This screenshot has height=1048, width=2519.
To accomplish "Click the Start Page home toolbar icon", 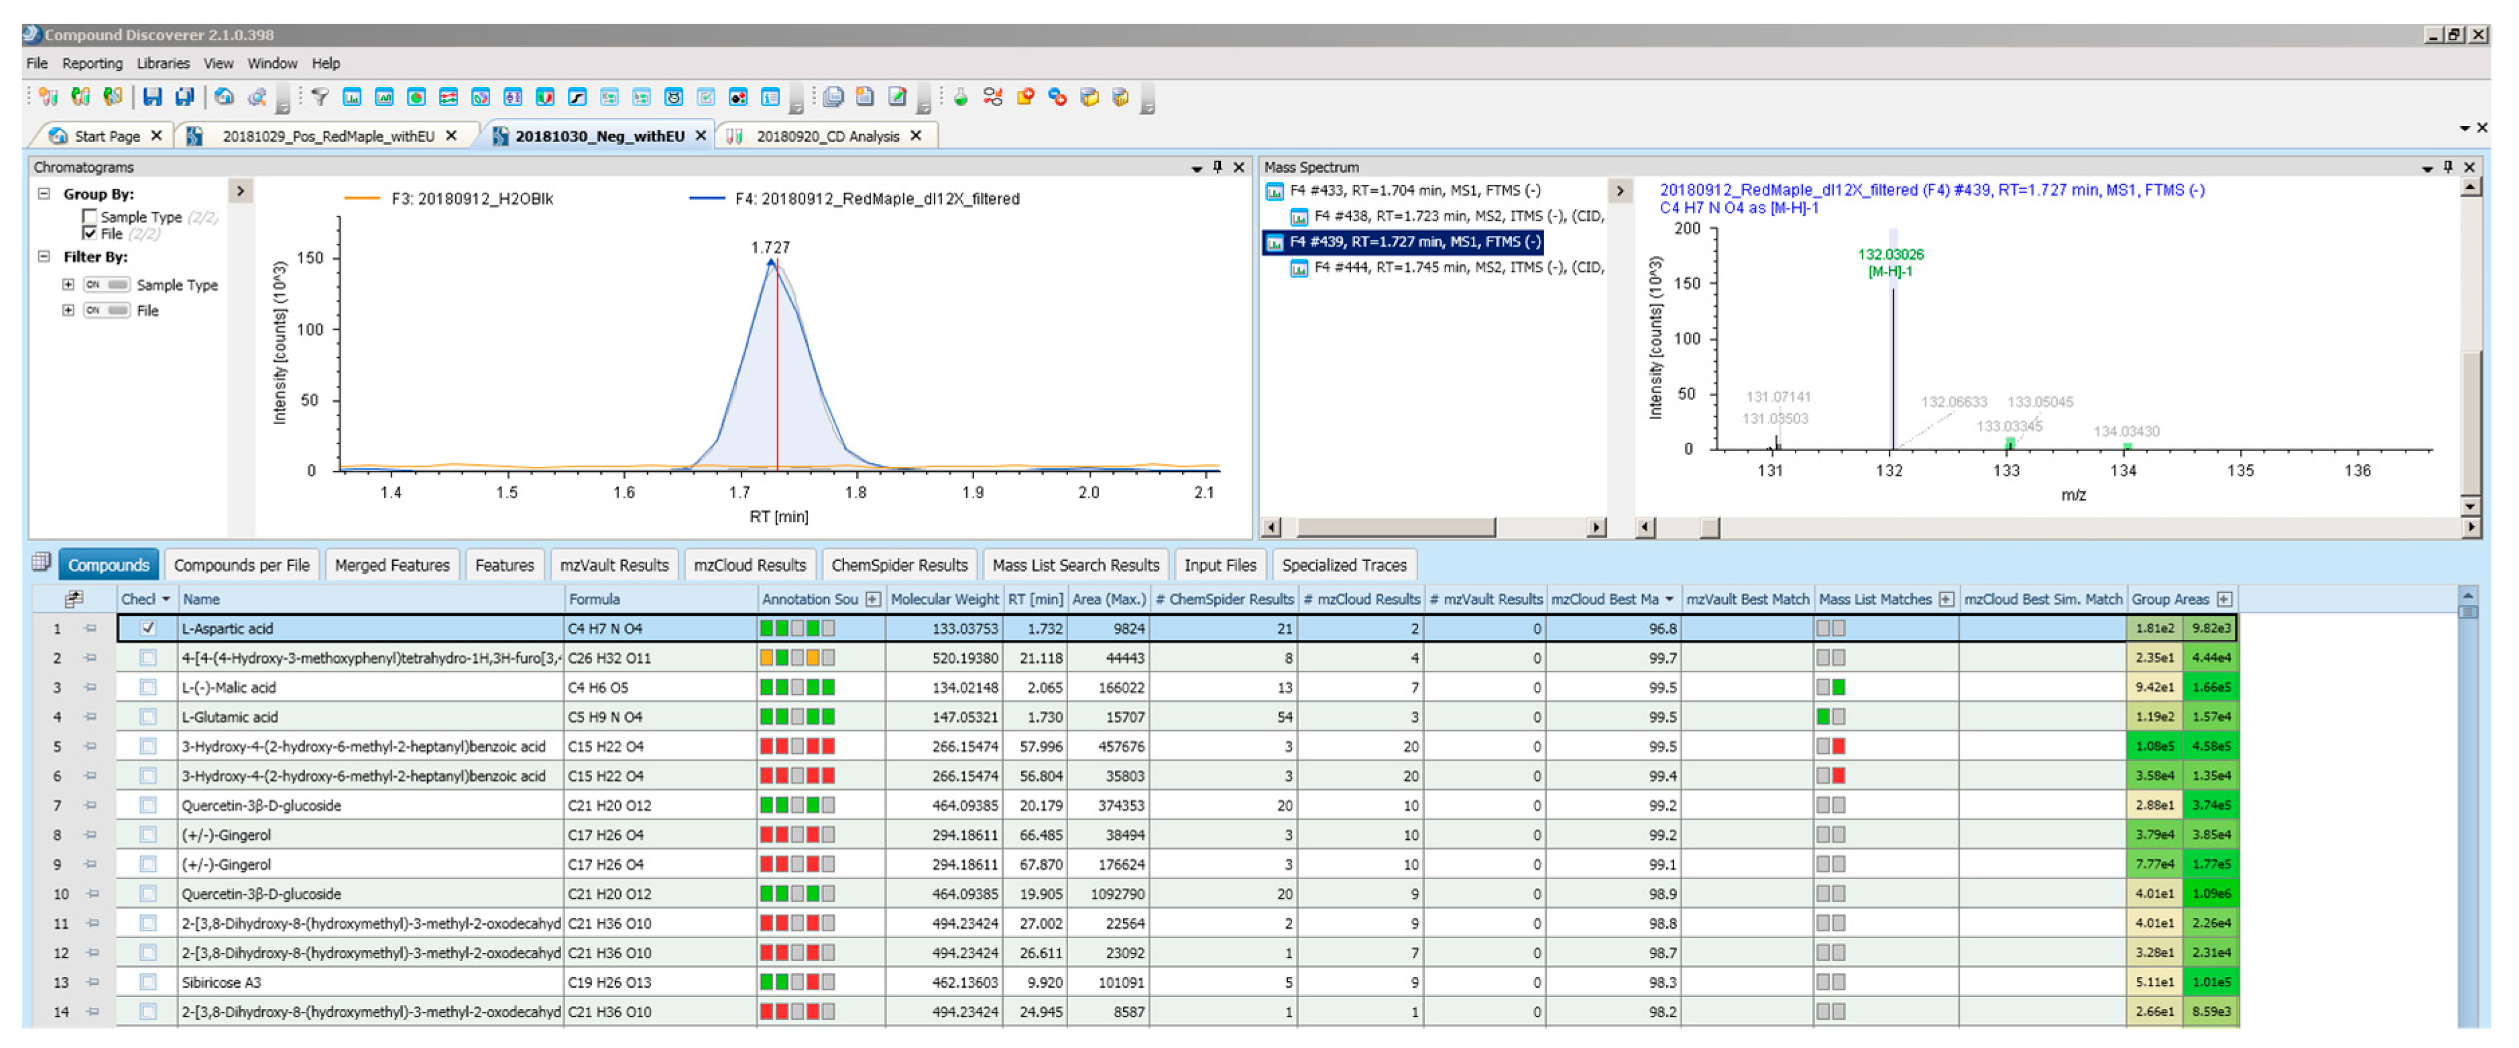I will [224, 96].
